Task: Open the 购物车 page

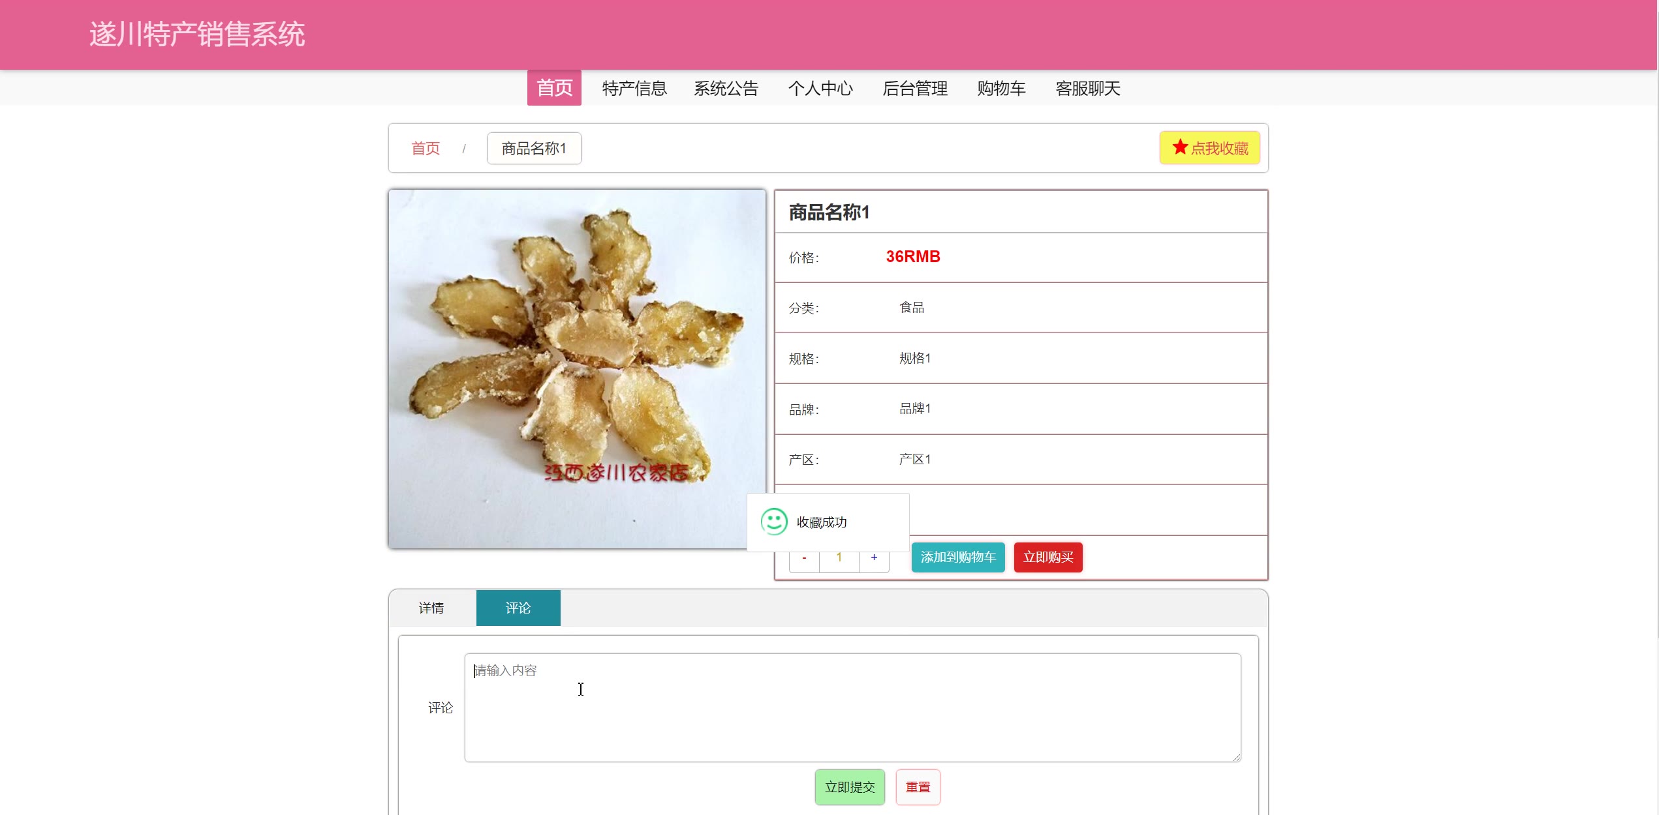Action: (x=1001, y=88)
